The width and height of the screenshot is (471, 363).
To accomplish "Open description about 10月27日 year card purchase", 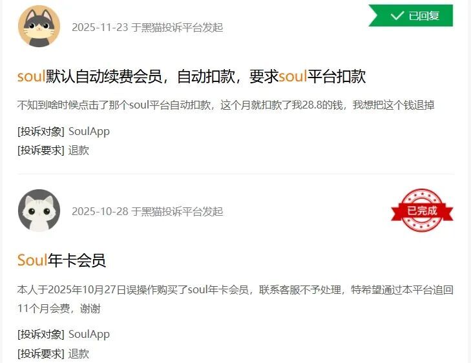I will 235,299.
